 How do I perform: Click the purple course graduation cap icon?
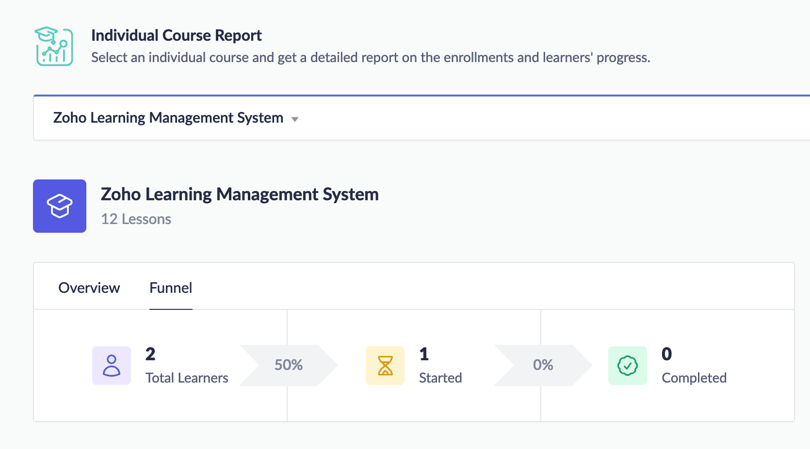coord(60,206)
